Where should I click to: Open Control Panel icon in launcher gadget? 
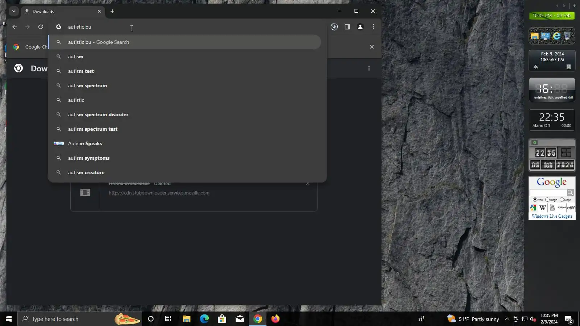pyautogui.click(x=545, y=36)
